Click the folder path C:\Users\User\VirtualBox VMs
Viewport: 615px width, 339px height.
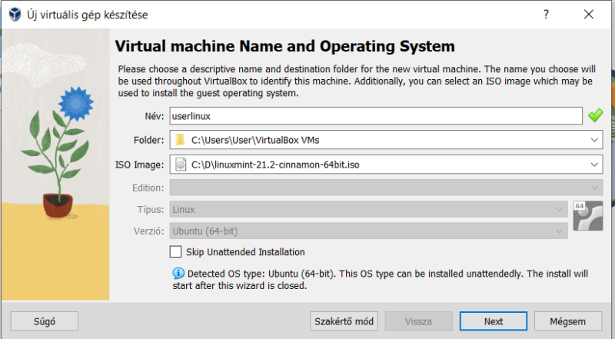(x=255, y=140)
